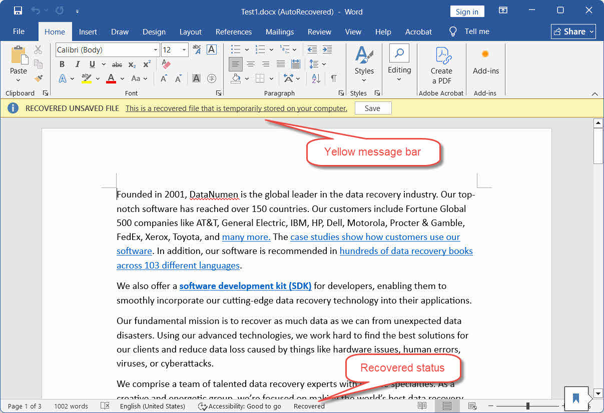The image size is (604, 413).
Task: Expand the Line Spacing dropdown arrow
Action: click(x=324, y=64)
